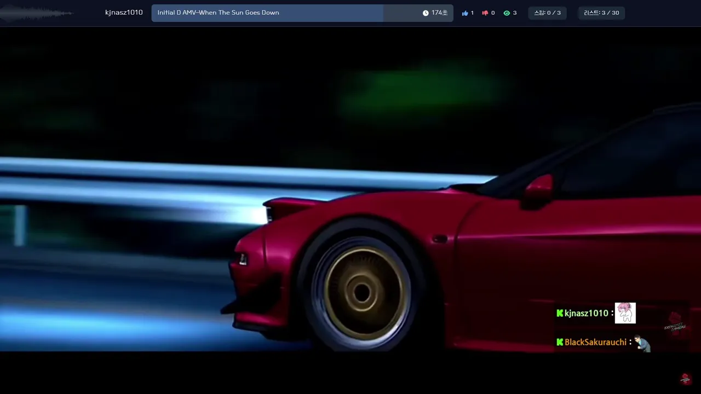This screenshot has height=394, width=701.
Task: Click the thumbs-up like icon
Action: tap(465, 13)
